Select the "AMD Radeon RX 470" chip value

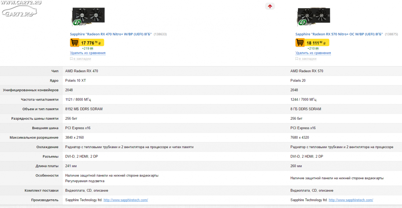click(81, 71)
